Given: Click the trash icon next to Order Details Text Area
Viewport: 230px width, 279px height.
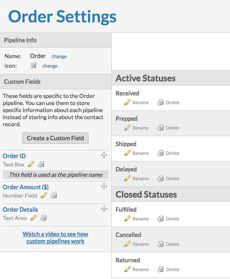Looking at the screenshot, I should (x=43, y=218).
